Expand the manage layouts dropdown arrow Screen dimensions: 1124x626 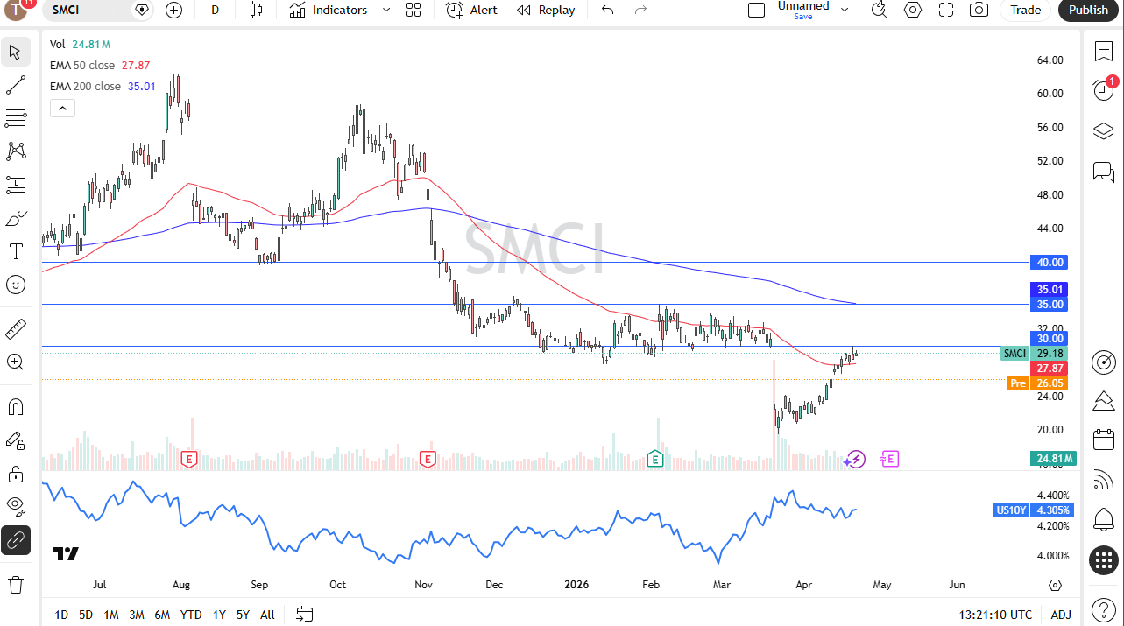845,10
